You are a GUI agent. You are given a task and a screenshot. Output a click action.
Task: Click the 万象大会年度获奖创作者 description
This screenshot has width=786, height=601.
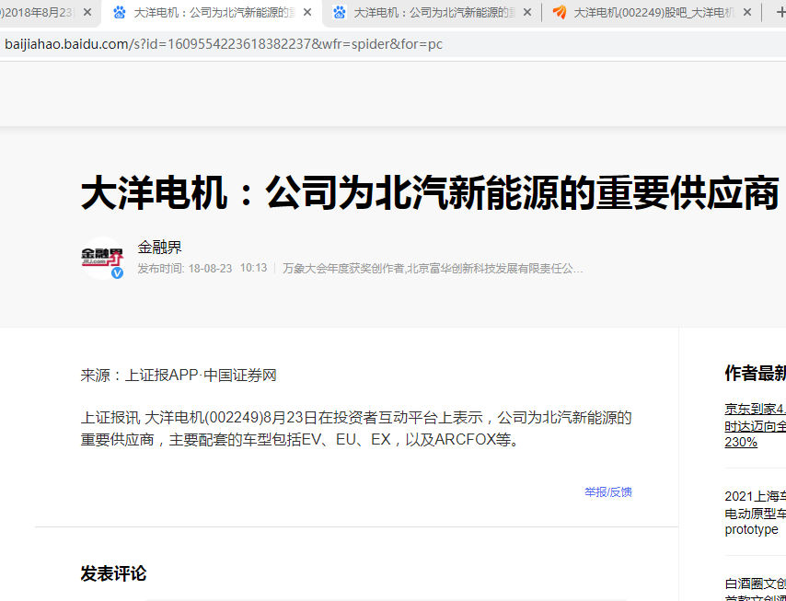point(433,269)
